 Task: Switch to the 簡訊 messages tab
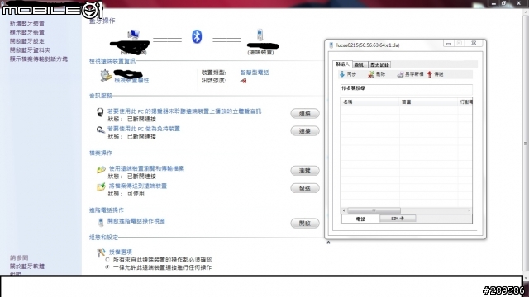[360, 64]
